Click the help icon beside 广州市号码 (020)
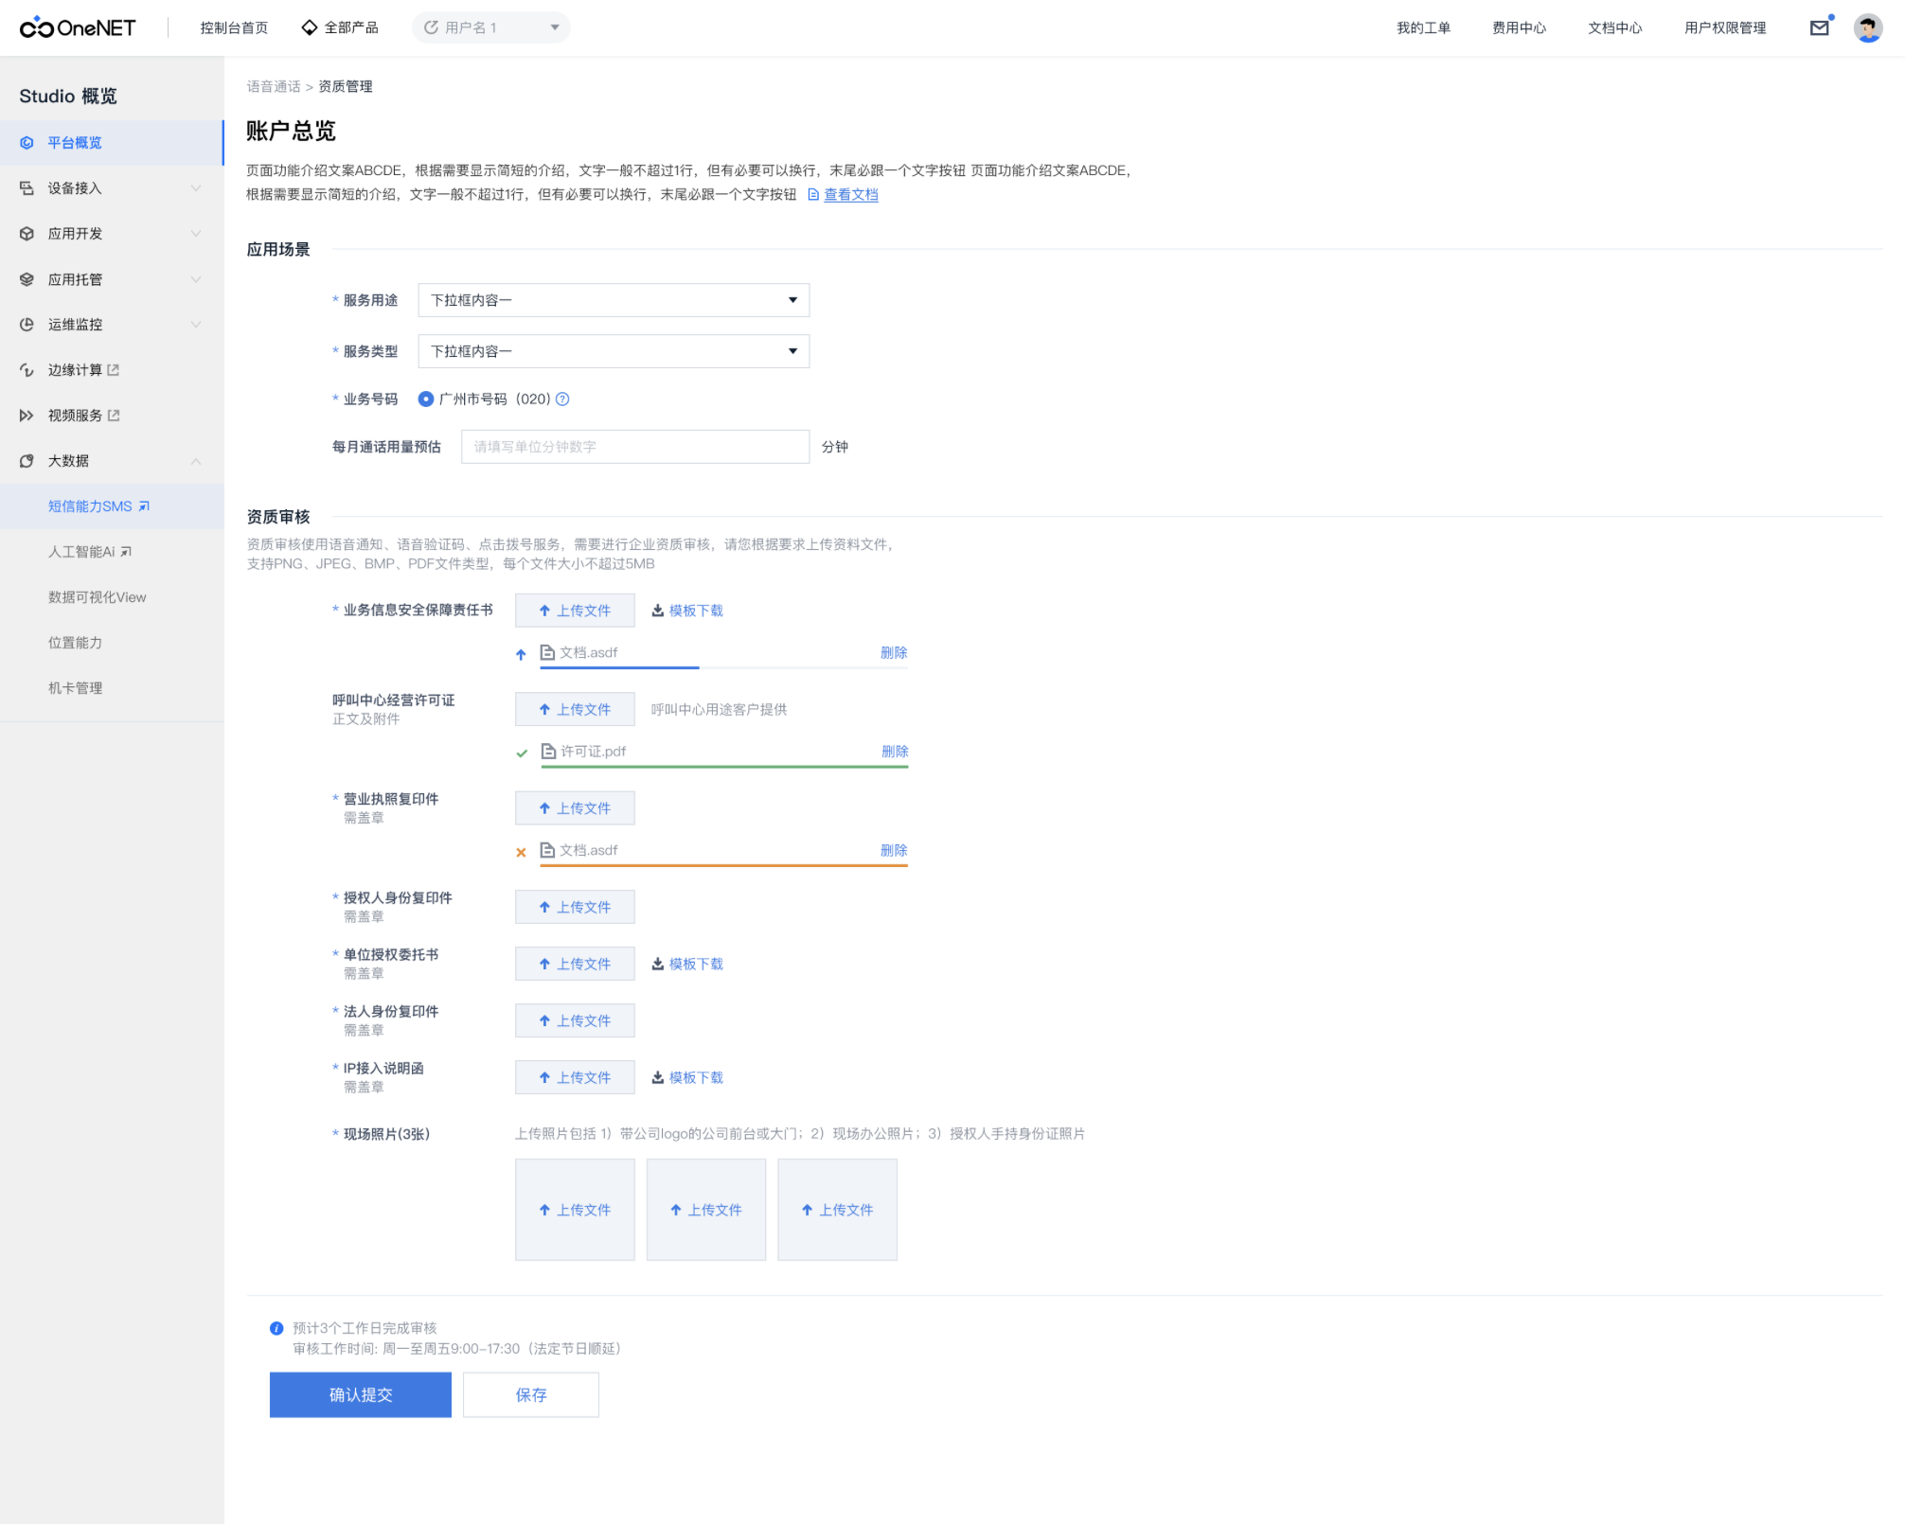The width and height of the screenshot is (1905, 1524). [x=562, y=399]
